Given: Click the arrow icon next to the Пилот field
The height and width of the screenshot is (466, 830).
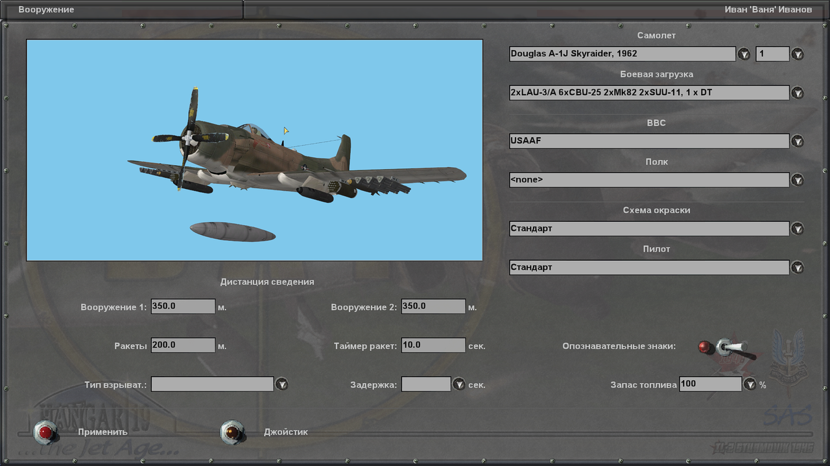Looking at the screenshot, I should click(x=797, y=267).
